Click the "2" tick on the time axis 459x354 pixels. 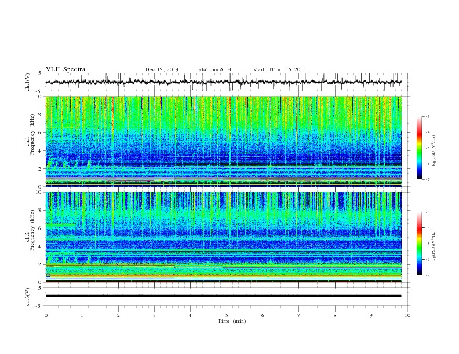[118, 315]
